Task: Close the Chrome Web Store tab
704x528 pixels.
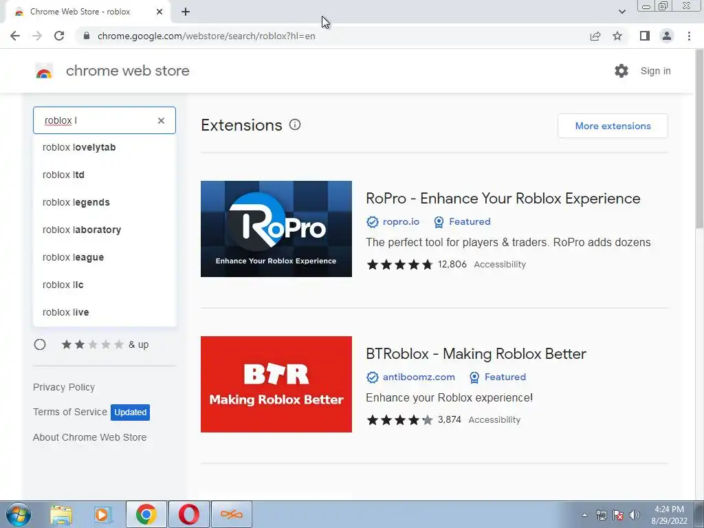Action: (159, 12)
